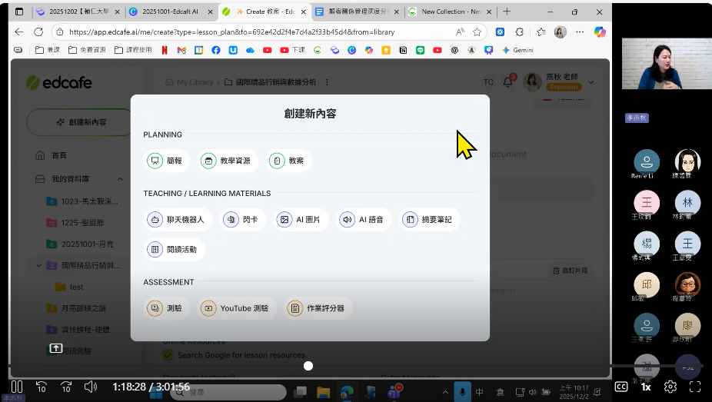Click participant Ren'e Li avatar
The height and width of the screenshot is (402, 712).
[x=646, y=162]
